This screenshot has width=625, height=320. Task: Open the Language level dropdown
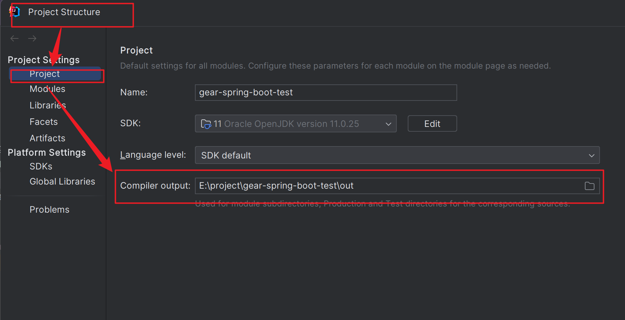tap(397, 155)
